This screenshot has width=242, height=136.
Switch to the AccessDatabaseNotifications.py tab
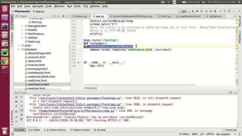pos(132,16)
